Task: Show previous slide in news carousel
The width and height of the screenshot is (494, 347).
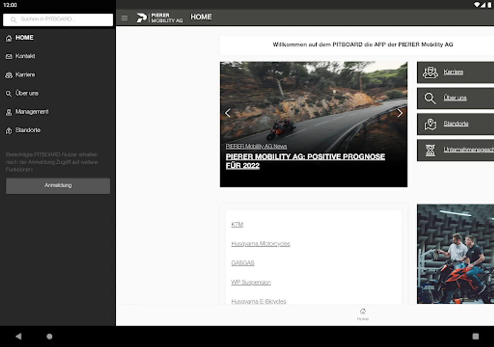Action: click(x=228, y=113)
